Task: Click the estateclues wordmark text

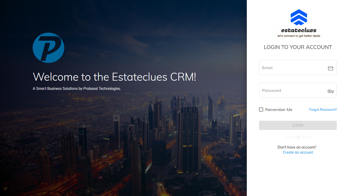Action: coord(299,30)
